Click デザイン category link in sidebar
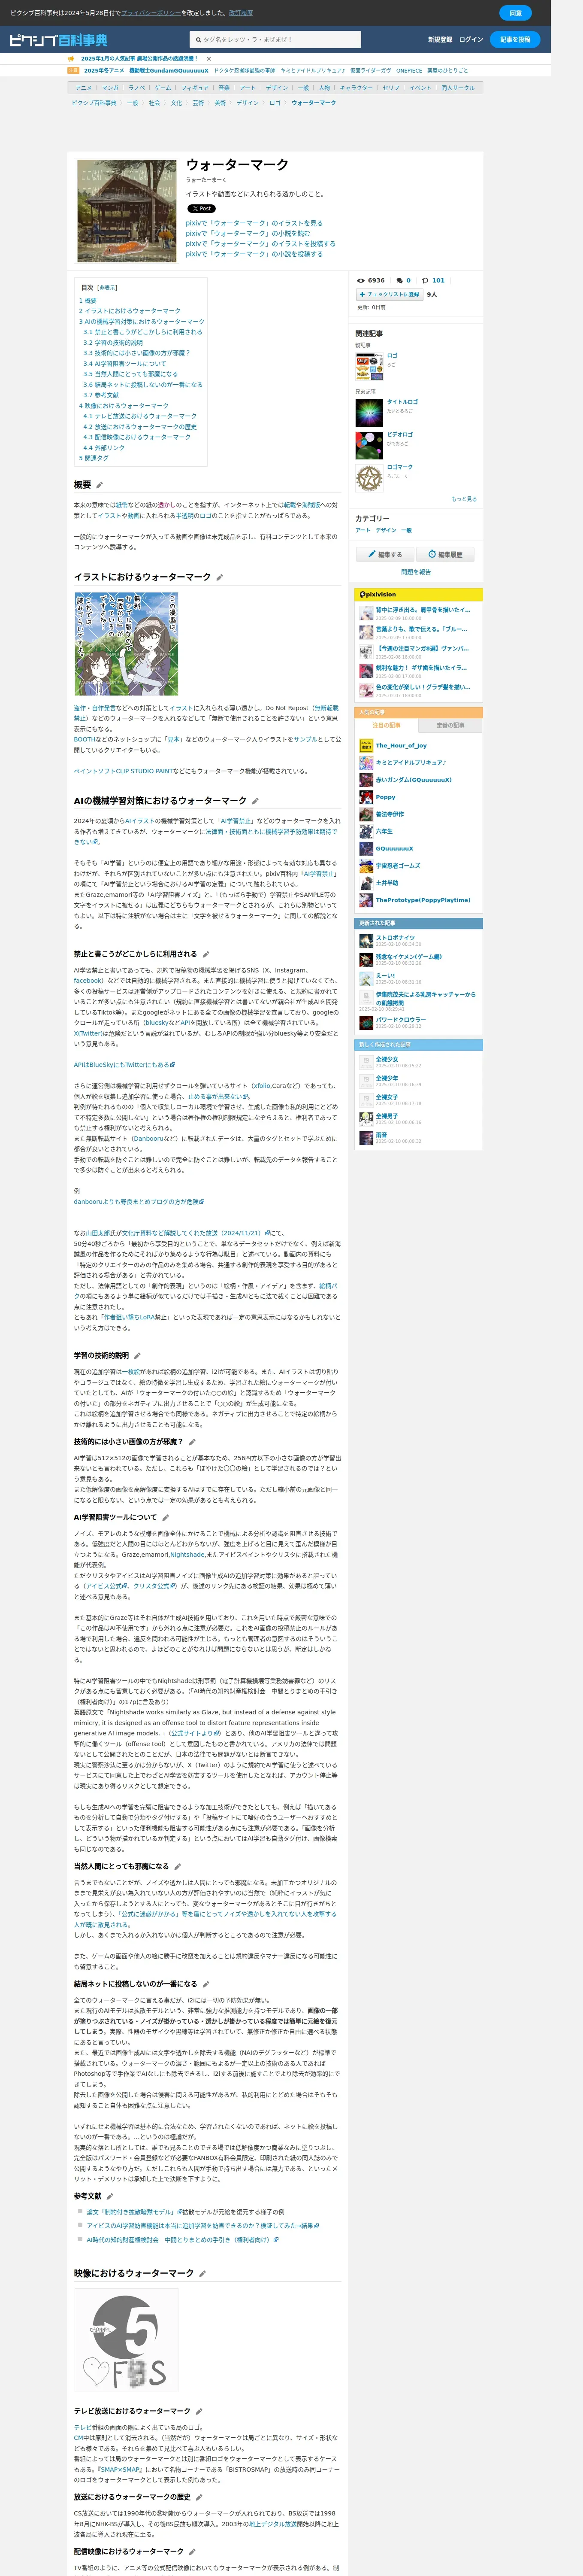The image size is (583, 2576). tap(386, 530)
